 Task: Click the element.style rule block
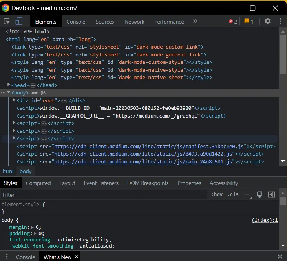(139, 208)
